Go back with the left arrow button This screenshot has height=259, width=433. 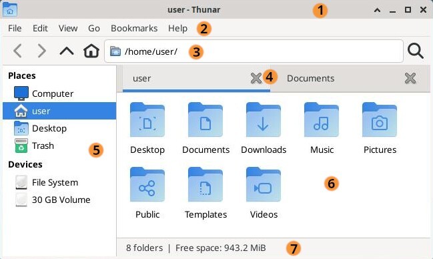[x=17, y=51]
